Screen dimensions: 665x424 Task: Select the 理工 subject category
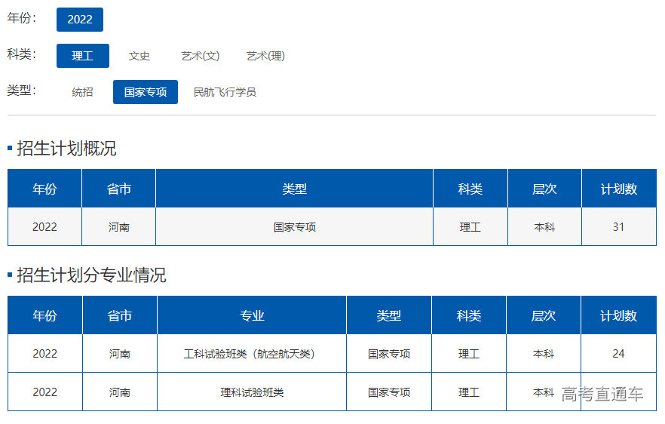(83, 56)
